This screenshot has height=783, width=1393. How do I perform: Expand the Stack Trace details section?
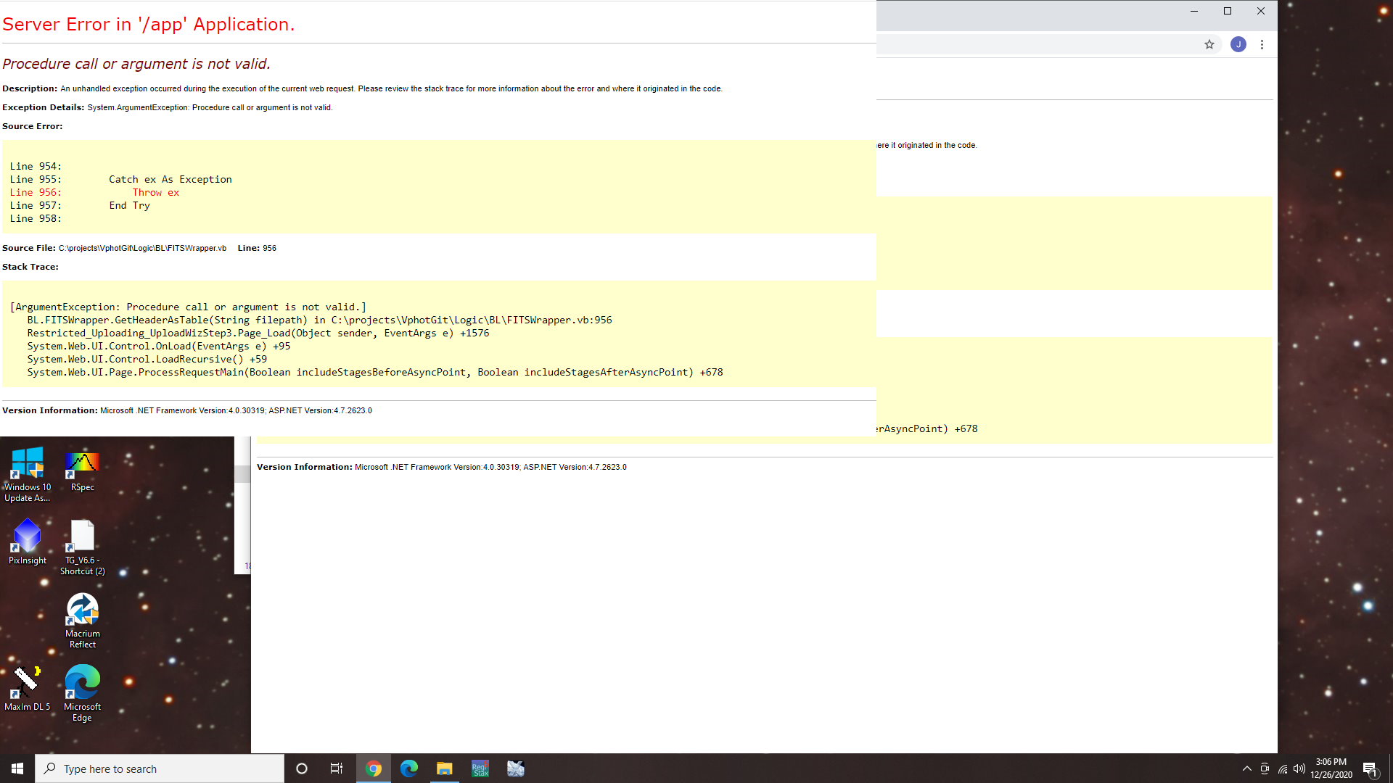coord(30,266)
